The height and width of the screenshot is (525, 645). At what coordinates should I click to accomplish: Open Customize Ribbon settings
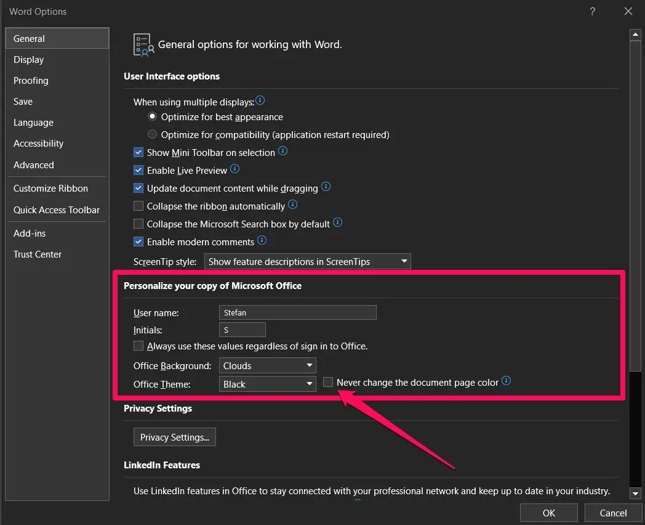57,189
